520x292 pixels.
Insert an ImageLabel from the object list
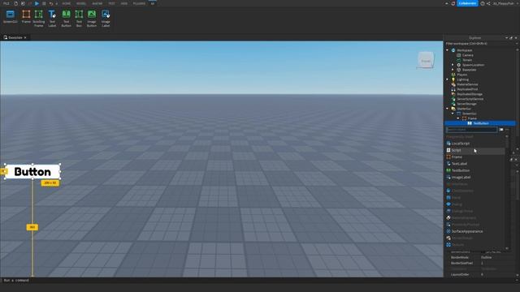tap(475, 177)
